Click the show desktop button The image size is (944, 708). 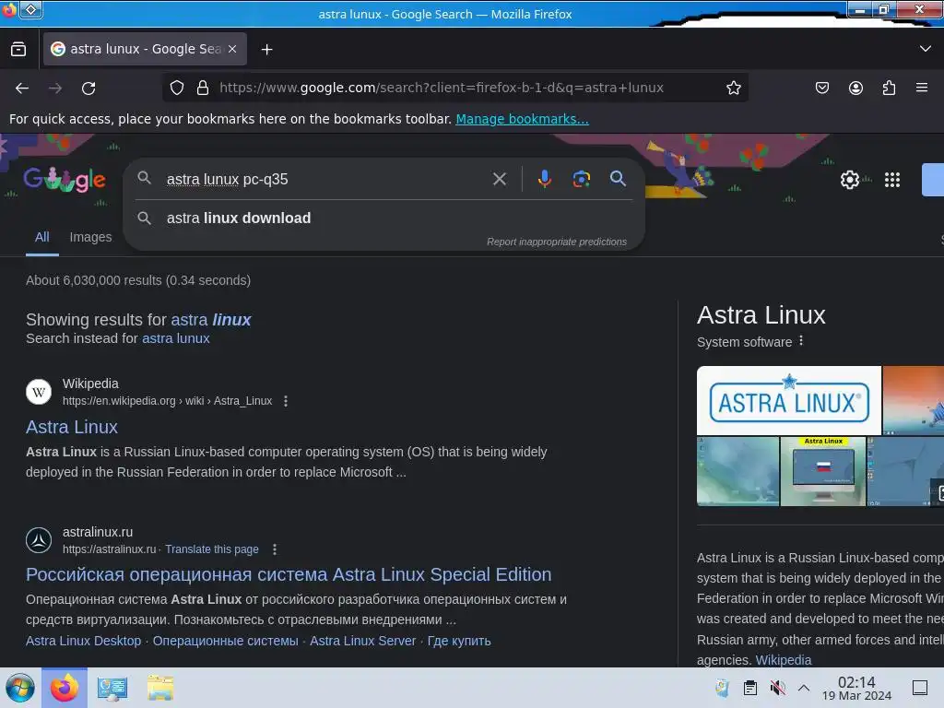[x=920, y=688]
